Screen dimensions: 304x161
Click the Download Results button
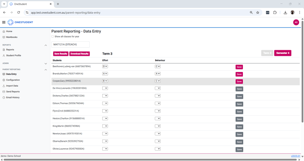pyautogui.click(x=80, y=54)
